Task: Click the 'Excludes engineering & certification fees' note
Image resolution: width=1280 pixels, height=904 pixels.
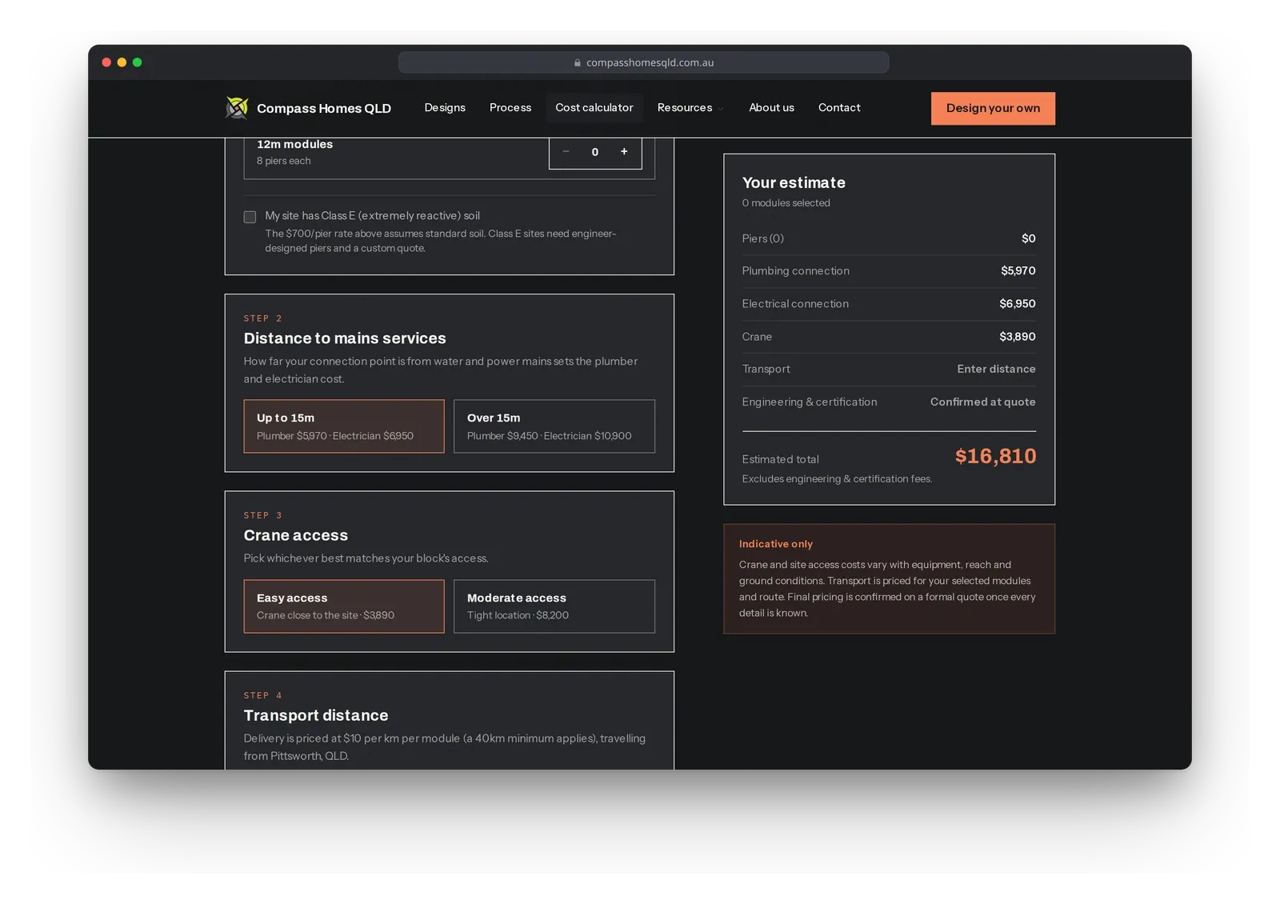Action: tap(837, 479)
